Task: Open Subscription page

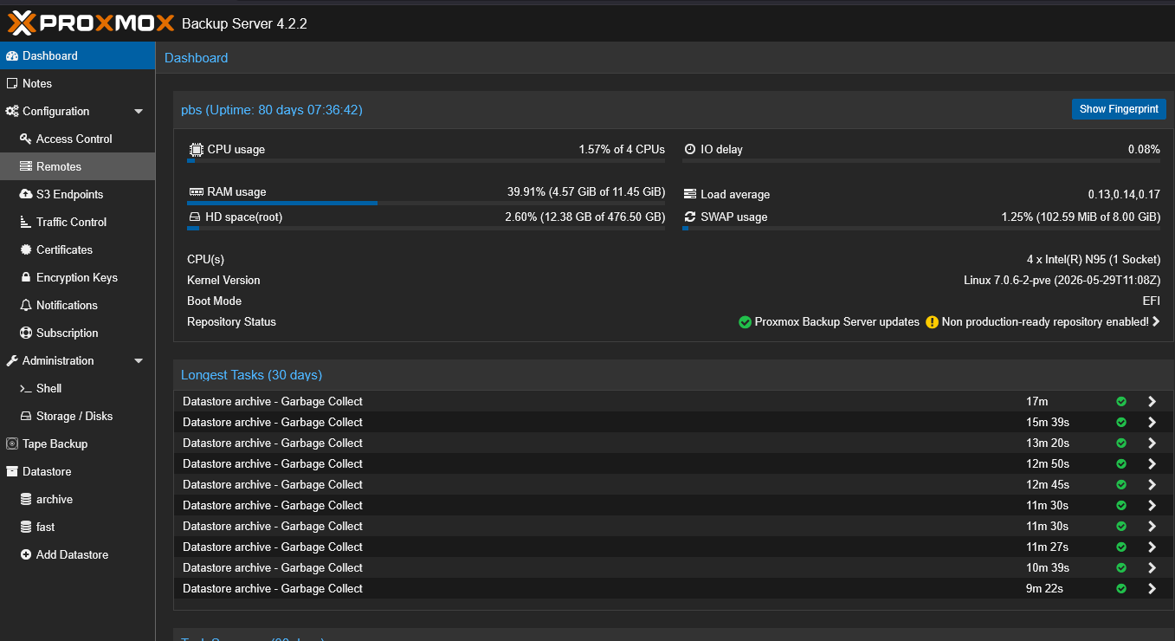Action: pos(77,333)
